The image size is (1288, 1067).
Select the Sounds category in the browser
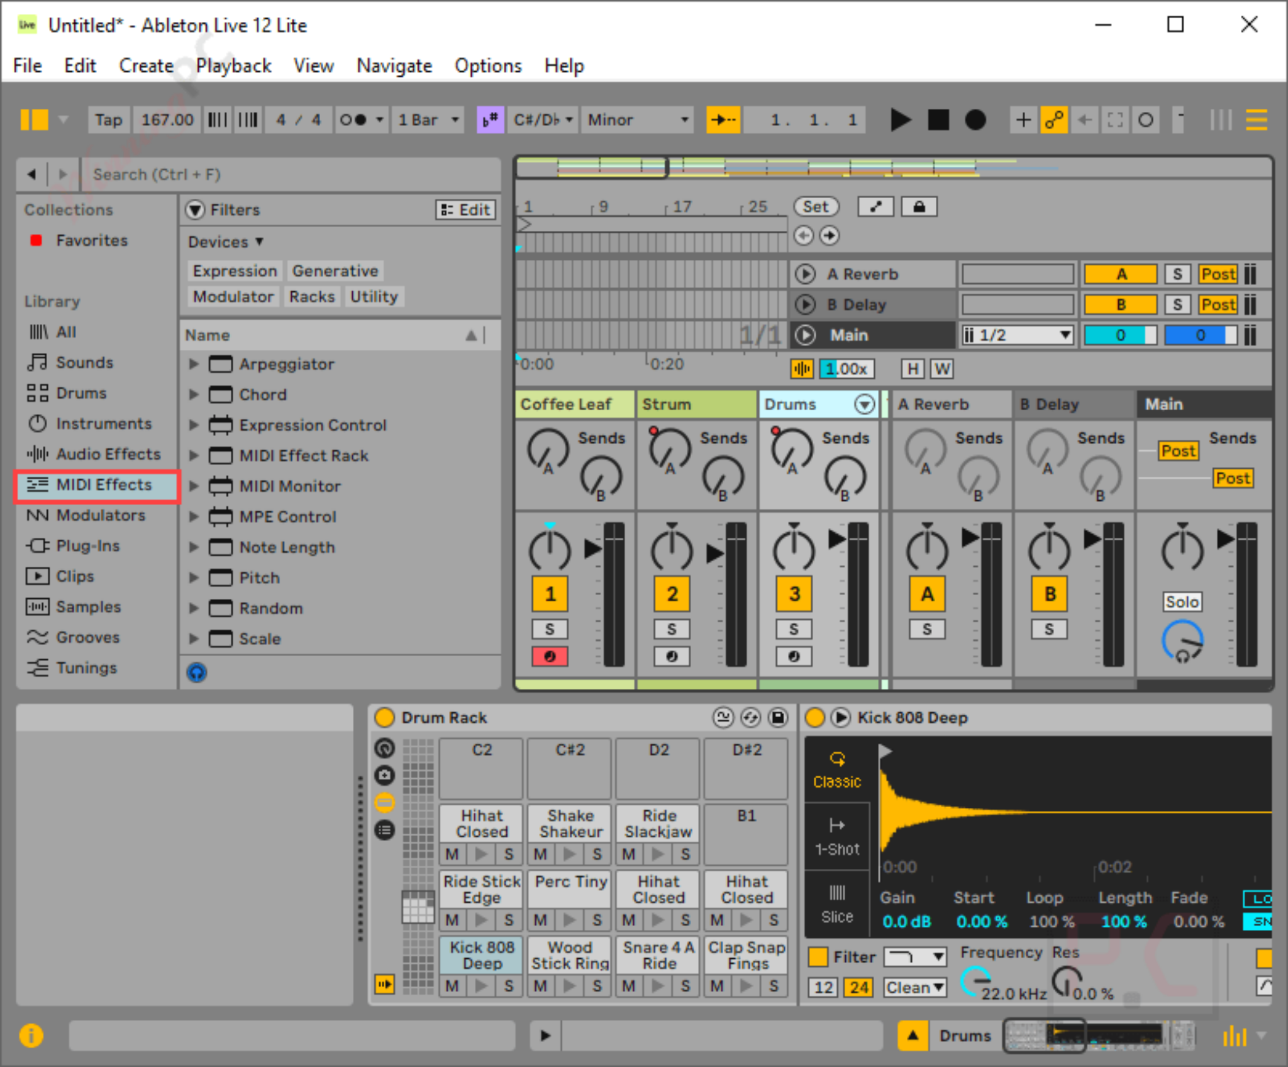pos(84,362)
